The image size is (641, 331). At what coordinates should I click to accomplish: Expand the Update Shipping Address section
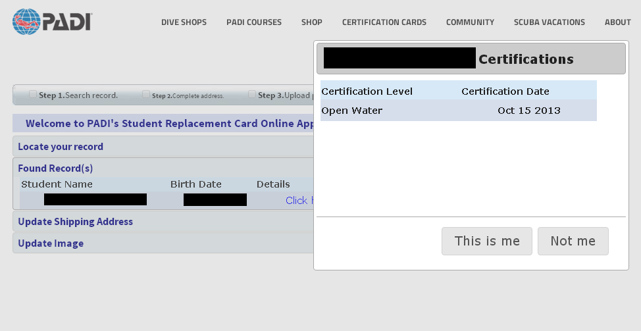pos(76,222)
